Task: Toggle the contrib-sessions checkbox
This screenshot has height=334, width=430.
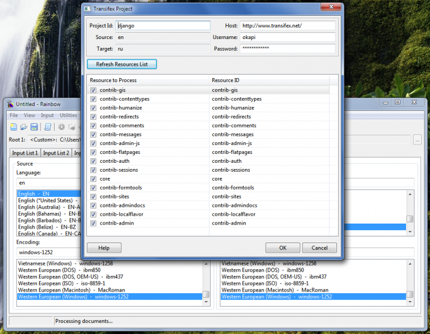Action: pyautogui.click(x=93, y=170)
